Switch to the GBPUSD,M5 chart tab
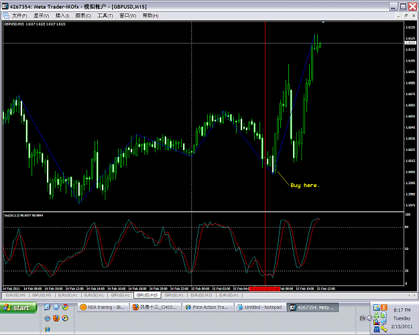419x335 pixels. click(42, 295)
